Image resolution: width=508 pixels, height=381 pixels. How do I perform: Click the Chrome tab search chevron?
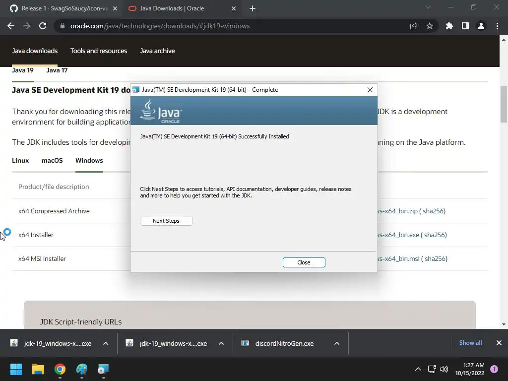tap(428, 7)
